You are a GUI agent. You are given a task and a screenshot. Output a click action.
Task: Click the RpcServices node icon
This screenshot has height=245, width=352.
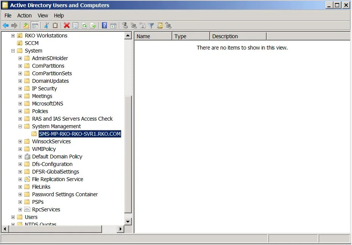27,209
